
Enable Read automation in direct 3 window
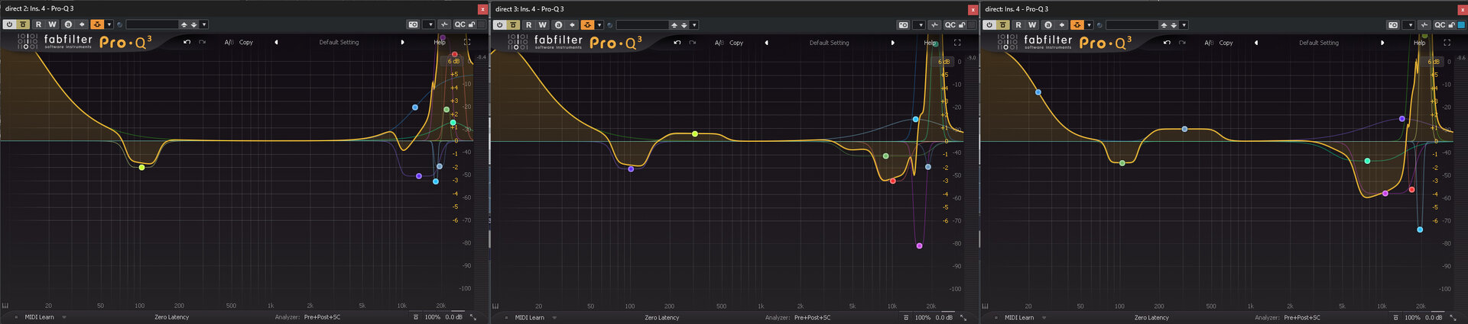point(528,25)
